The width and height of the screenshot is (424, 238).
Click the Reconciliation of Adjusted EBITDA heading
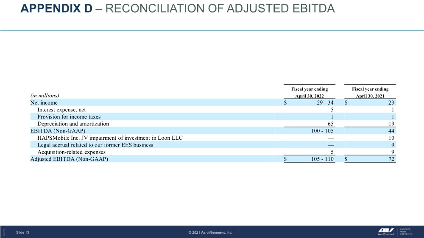coord(220,8)
